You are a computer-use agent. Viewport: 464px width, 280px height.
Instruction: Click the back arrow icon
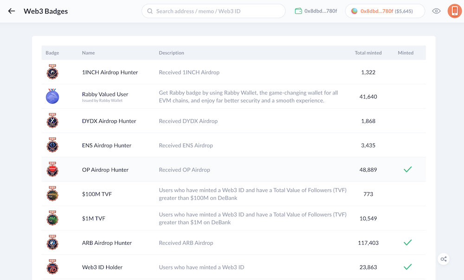click(x=12, y=11)
